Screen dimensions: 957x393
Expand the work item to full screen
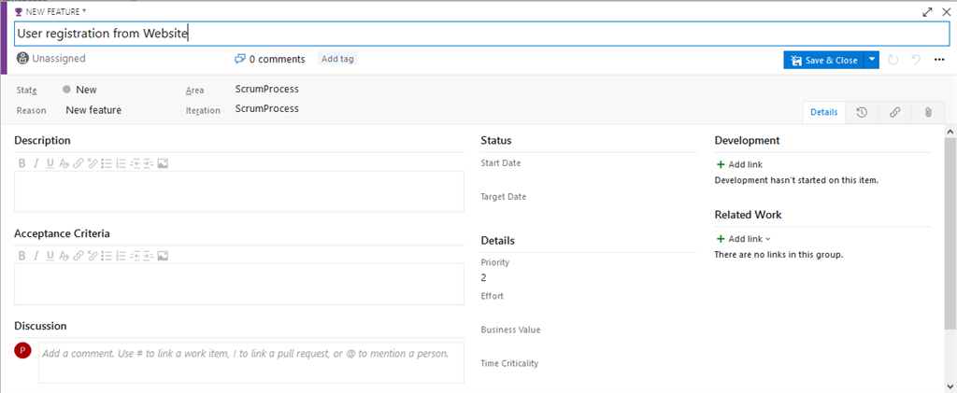pyautogui.click(x=927, y=12)
